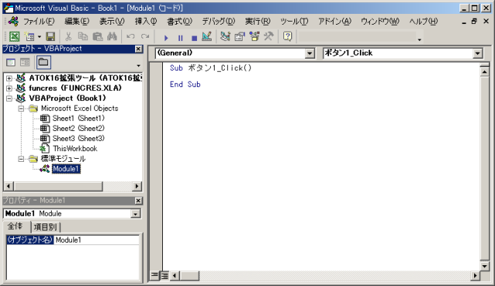
Task: Click the Help question mark icon
Action: (287, 37)
